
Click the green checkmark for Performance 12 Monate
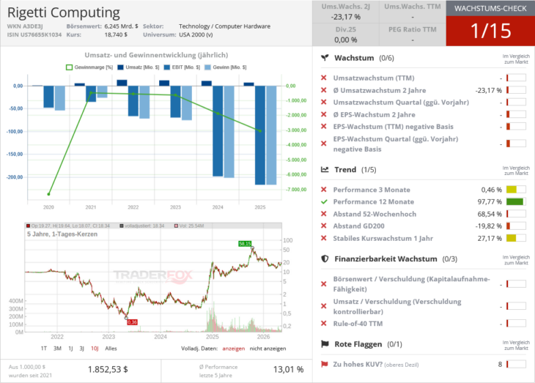pos(324,202)
